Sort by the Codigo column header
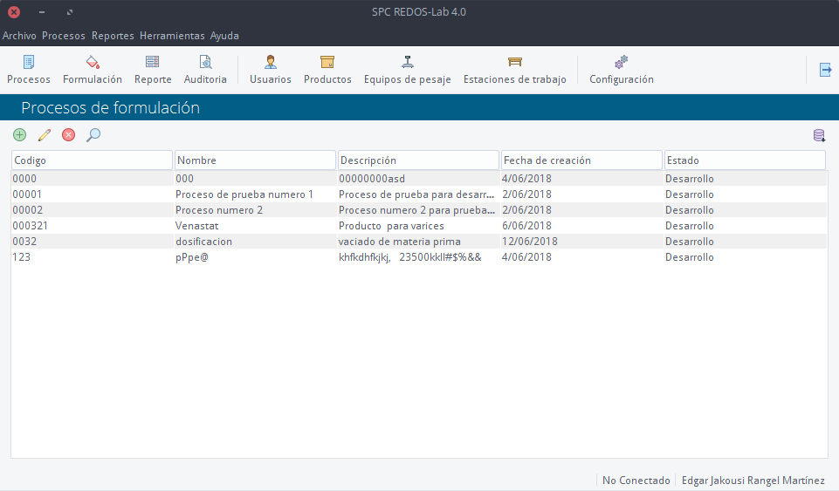This screenshot has width=839, height=491. tap(92, 160)
